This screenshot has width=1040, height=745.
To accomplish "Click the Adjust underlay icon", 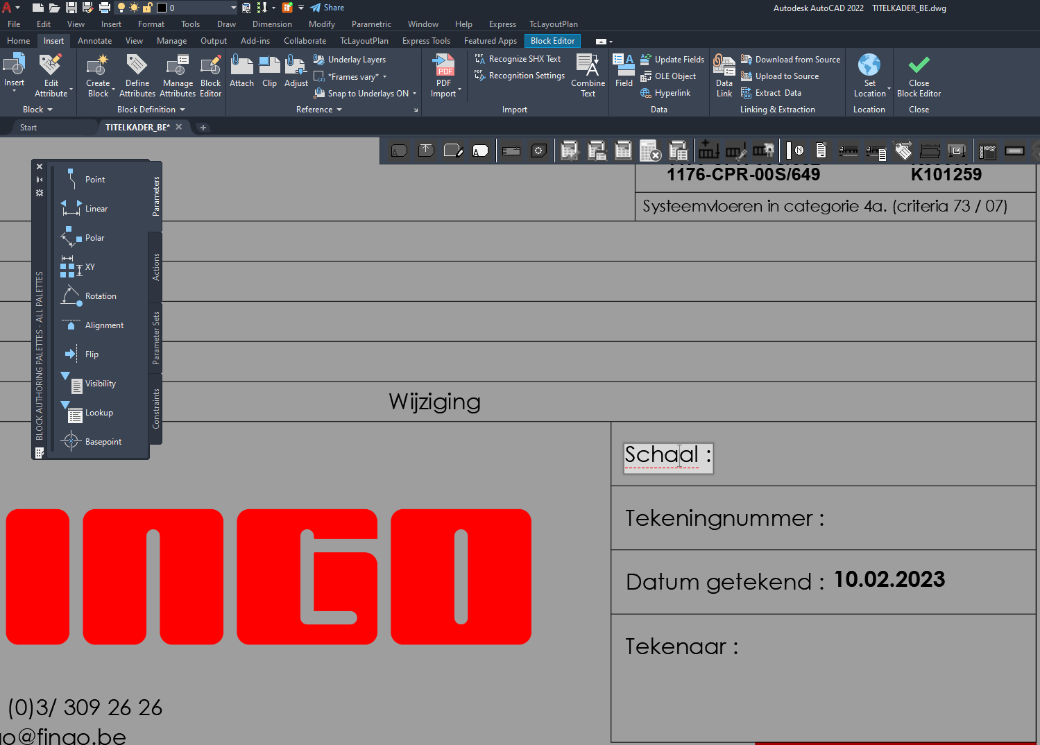I will coord(296,66).
